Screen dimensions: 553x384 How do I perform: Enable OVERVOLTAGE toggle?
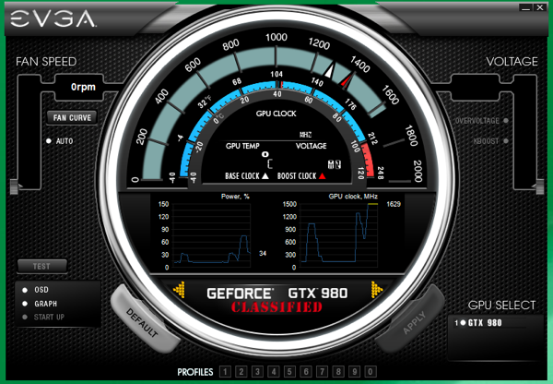point(506,121)
